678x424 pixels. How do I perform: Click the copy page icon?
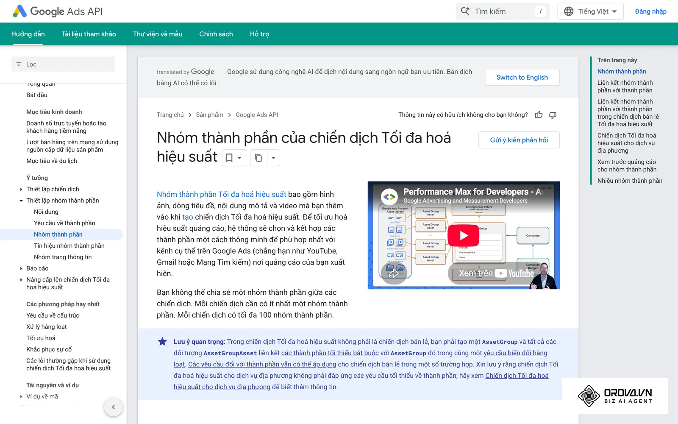click(x=258, y=158)
